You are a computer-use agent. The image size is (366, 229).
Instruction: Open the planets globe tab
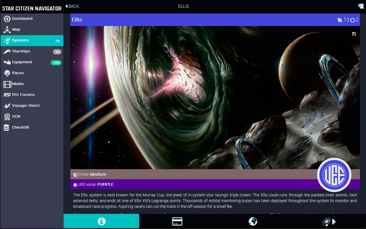[253, 221]
